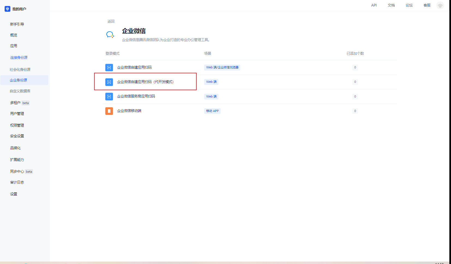Click the scan icon for 企业微信服务商应用扫码
451x264 pixels.
(109, 96)
